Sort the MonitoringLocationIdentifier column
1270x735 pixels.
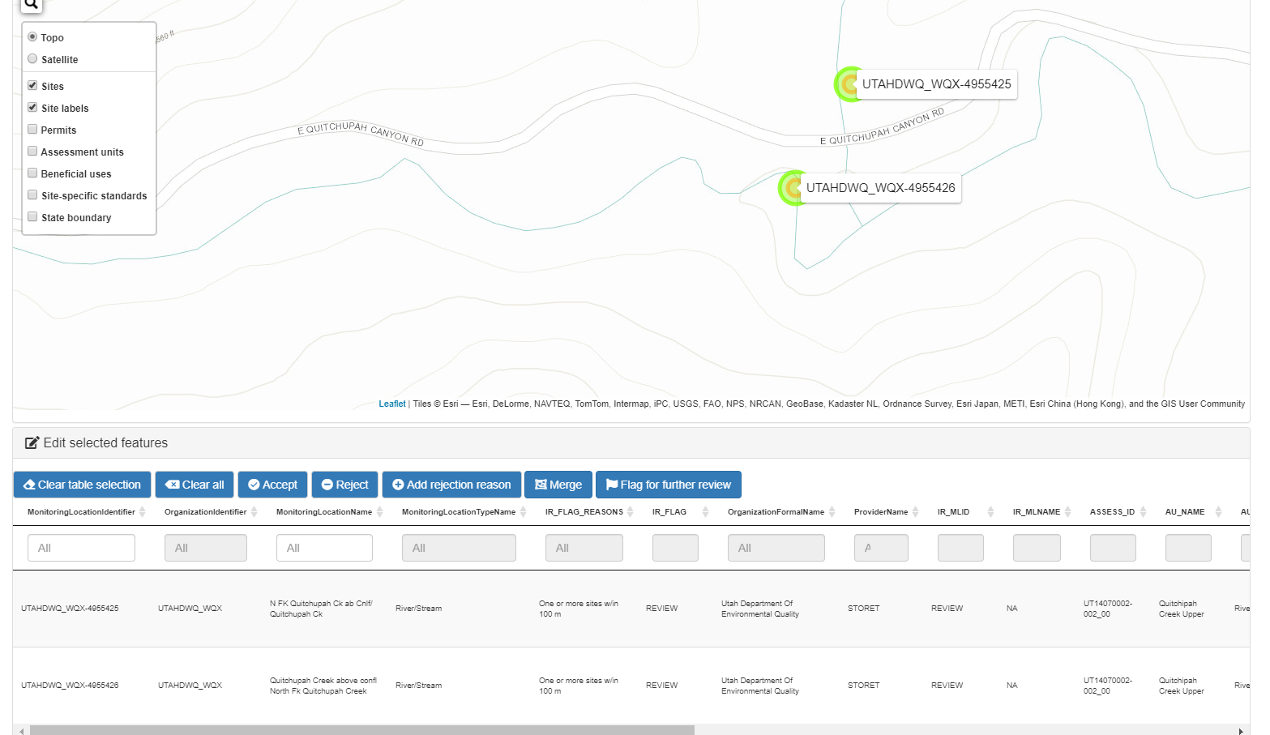(x=143, y=511)
